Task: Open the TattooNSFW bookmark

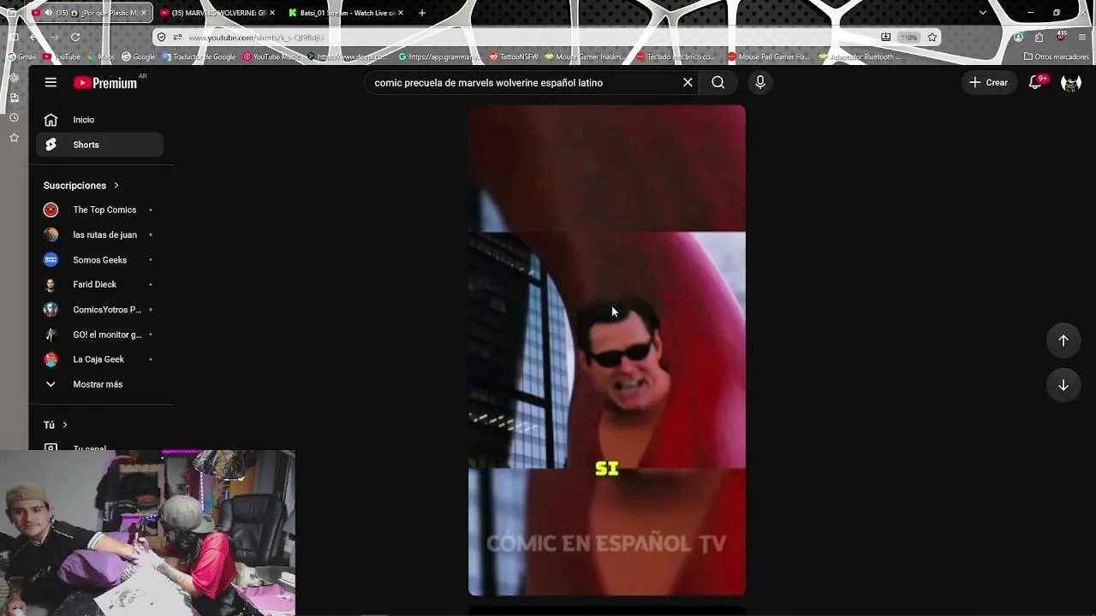Action: 514,56
